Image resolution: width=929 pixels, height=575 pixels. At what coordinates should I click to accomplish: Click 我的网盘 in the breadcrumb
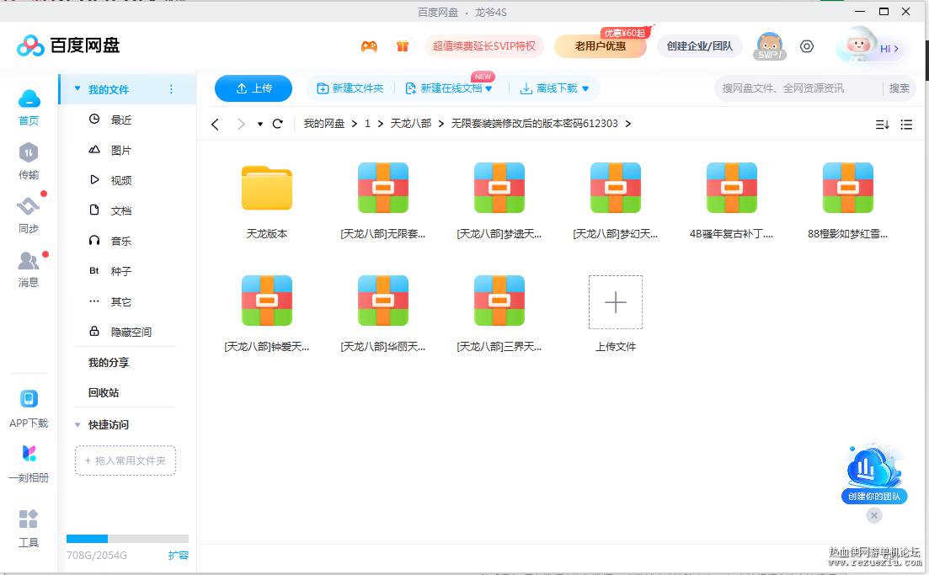click(324, 123)
